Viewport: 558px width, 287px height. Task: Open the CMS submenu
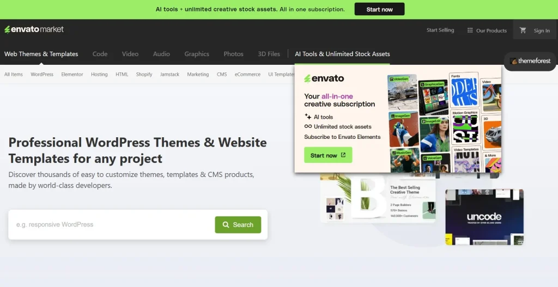tap(222, 74)
